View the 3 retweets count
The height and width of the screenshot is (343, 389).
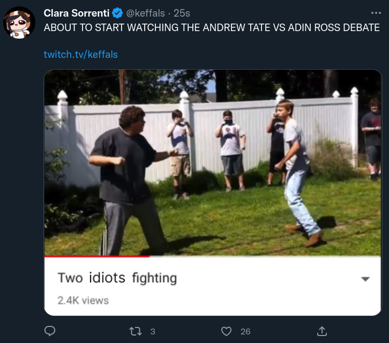[x=153, y=332]
